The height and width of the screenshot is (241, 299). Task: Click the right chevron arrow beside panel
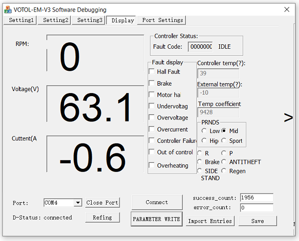pyautogui.click(x=289, y=118)
